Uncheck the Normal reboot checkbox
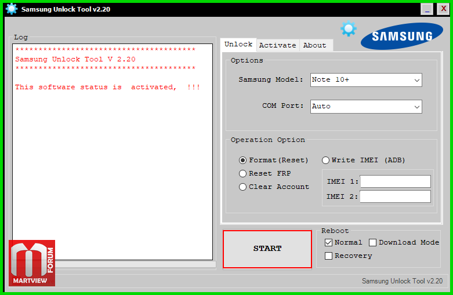The width and height of the screenshot is (453, 295). (x=328, y=242)
